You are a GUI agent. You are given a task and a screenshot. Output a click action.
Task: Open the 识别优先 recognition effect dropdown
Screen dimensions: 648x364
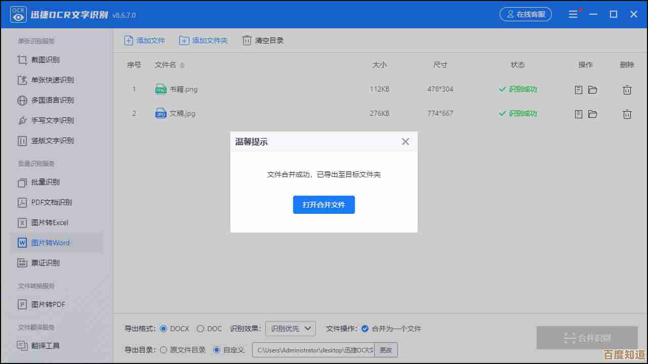(x=290, y=329)
